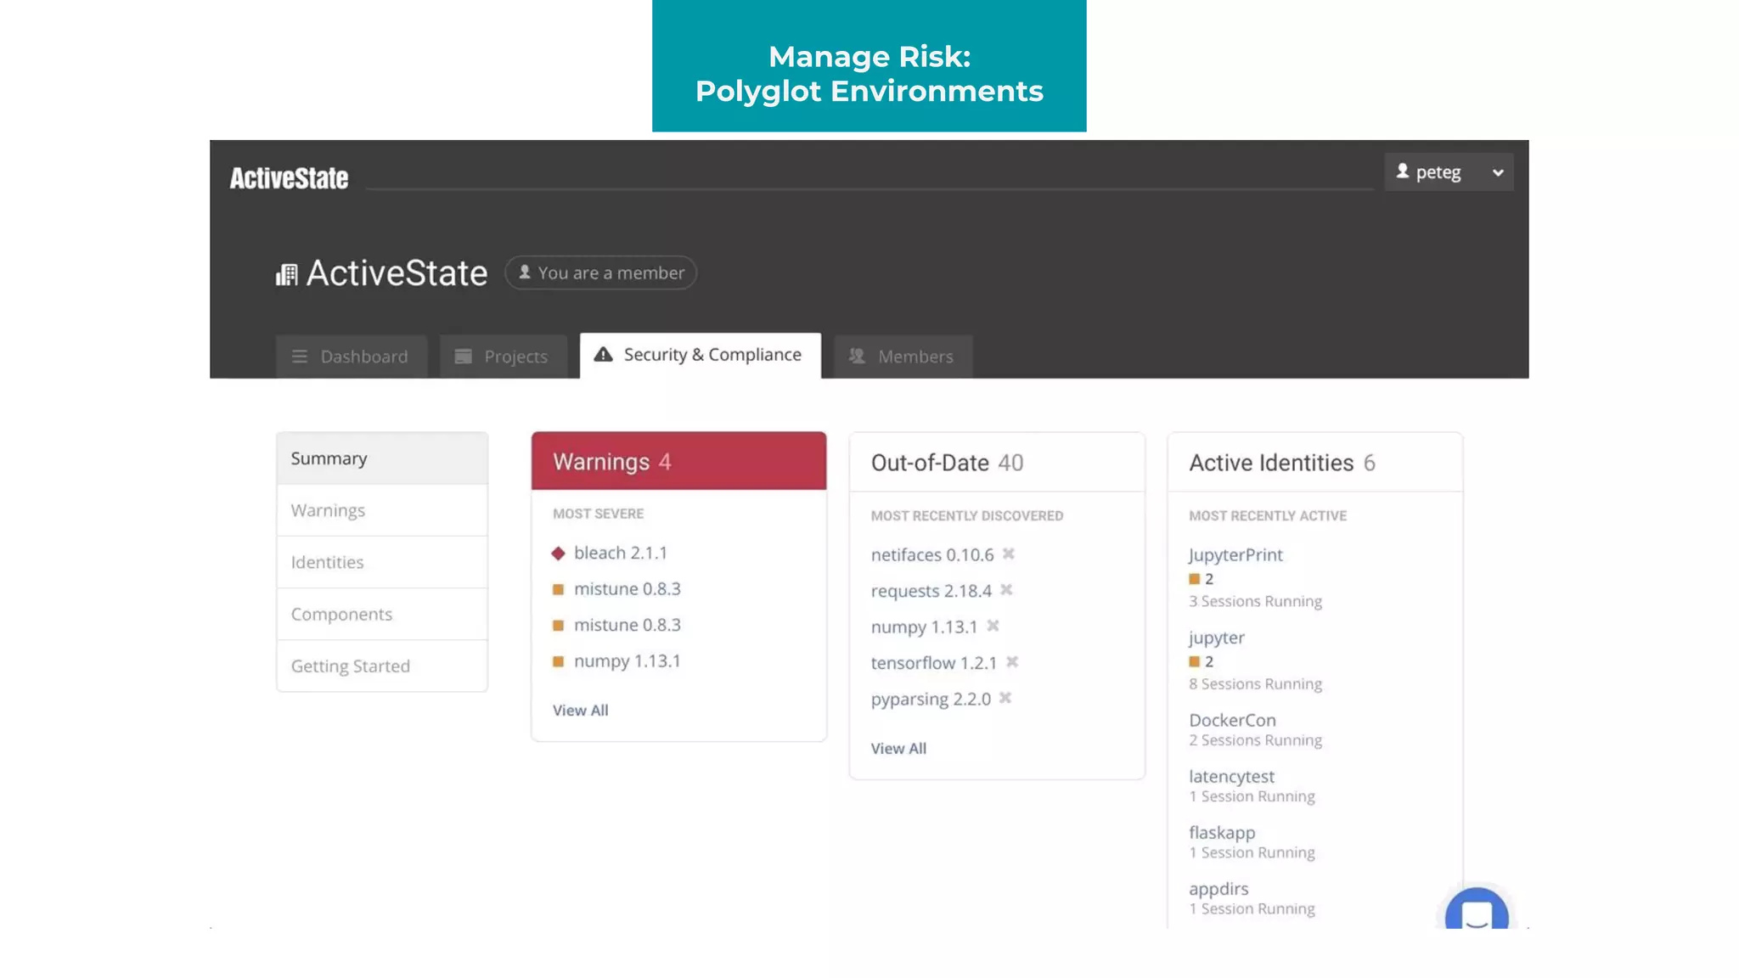
Task: Click orange warning square under jupyter
Action: (x=1195, y=661)
